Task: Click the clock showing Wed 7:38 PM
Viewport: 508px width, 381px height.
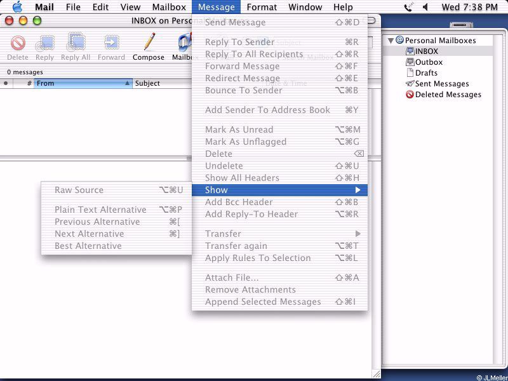Action: [x=469, y=7]
